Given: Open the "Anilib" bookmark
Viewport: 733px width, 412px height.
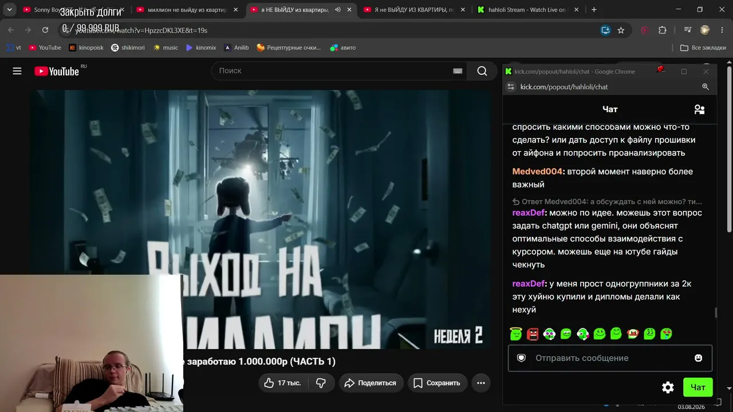Looking at the screenshot, I should point(237,47).
